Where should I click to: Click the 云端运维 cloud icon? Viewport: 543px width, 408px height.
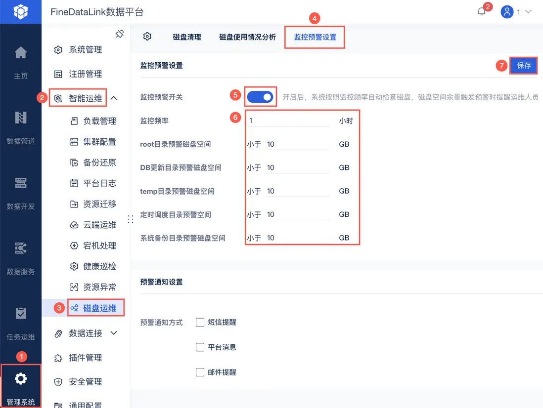pyautogui.click(x=74, y=225)
